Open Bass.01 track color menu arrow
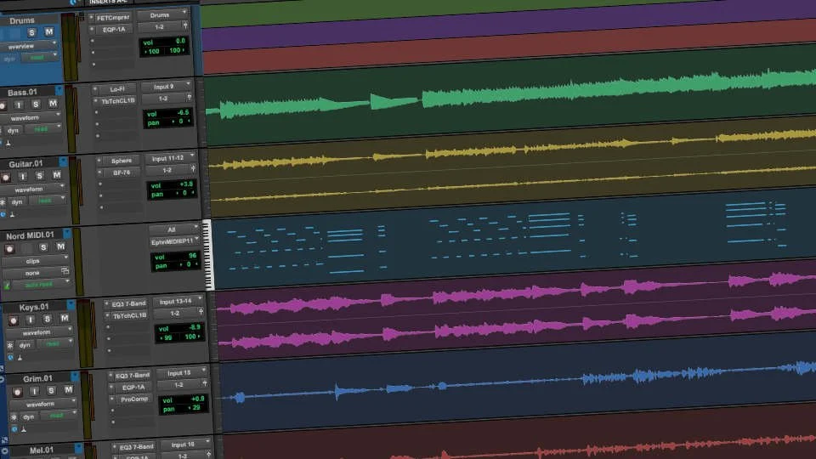 click(59, 91)
